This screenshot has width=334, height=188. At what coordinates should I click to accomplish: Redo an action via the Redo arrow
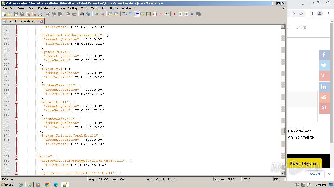click(x=74, y=14)
